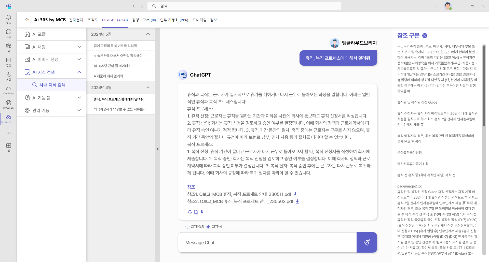Open OneDrive from the left rail

[8, 90]
